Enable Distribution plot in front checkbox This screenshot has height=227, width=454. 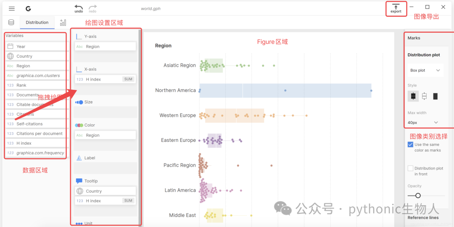[x=410, y=168]
